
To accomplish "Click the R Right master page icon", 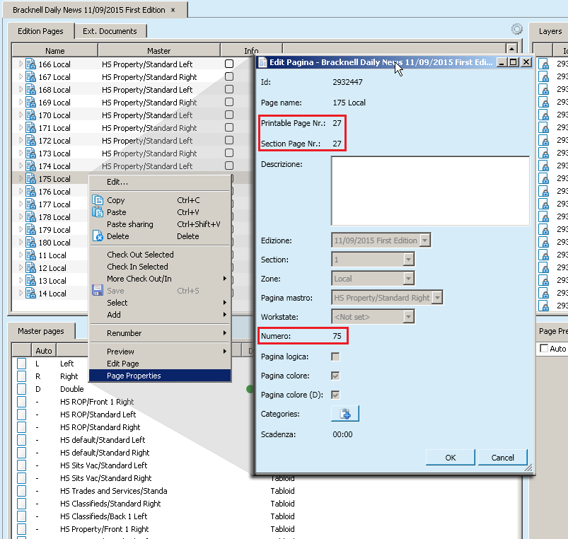I will click(x=22, y=376).
